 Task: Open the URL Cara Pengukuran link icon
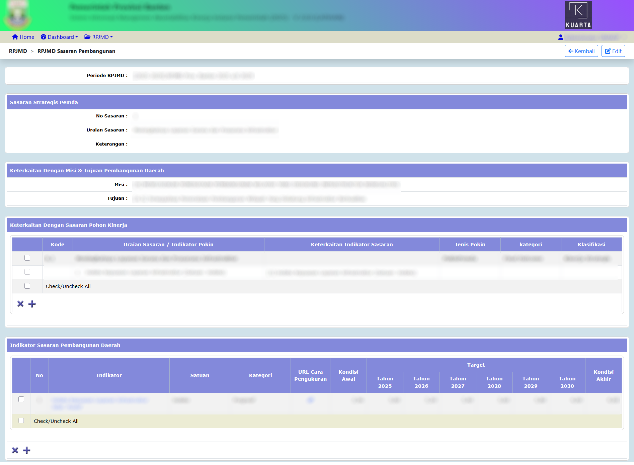[x=310, y=400]
